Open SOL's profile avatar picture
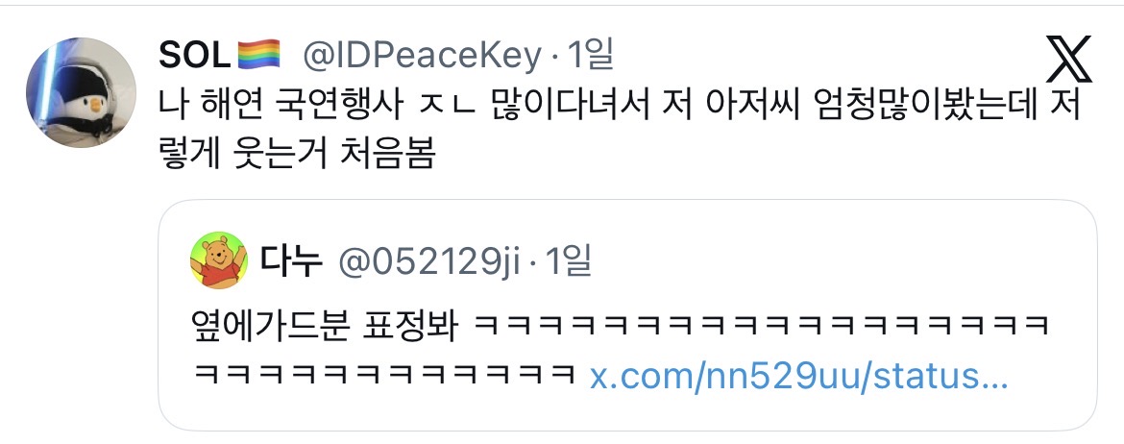Image resolution: width=1124 pixels, height=444 pixels. (81, 92)
